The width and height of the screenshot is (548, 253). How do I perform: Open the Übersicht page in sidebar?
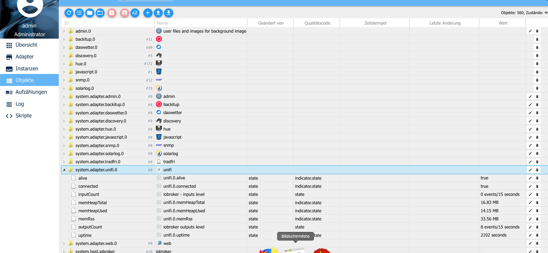[x=29, y=45]
